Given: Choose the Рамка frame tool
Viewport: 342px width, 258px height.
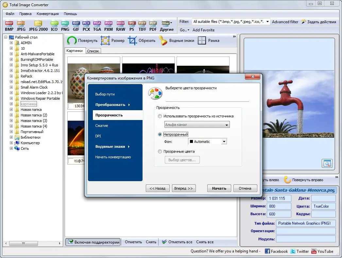Looking at the screenshot, I should (209, 41).
